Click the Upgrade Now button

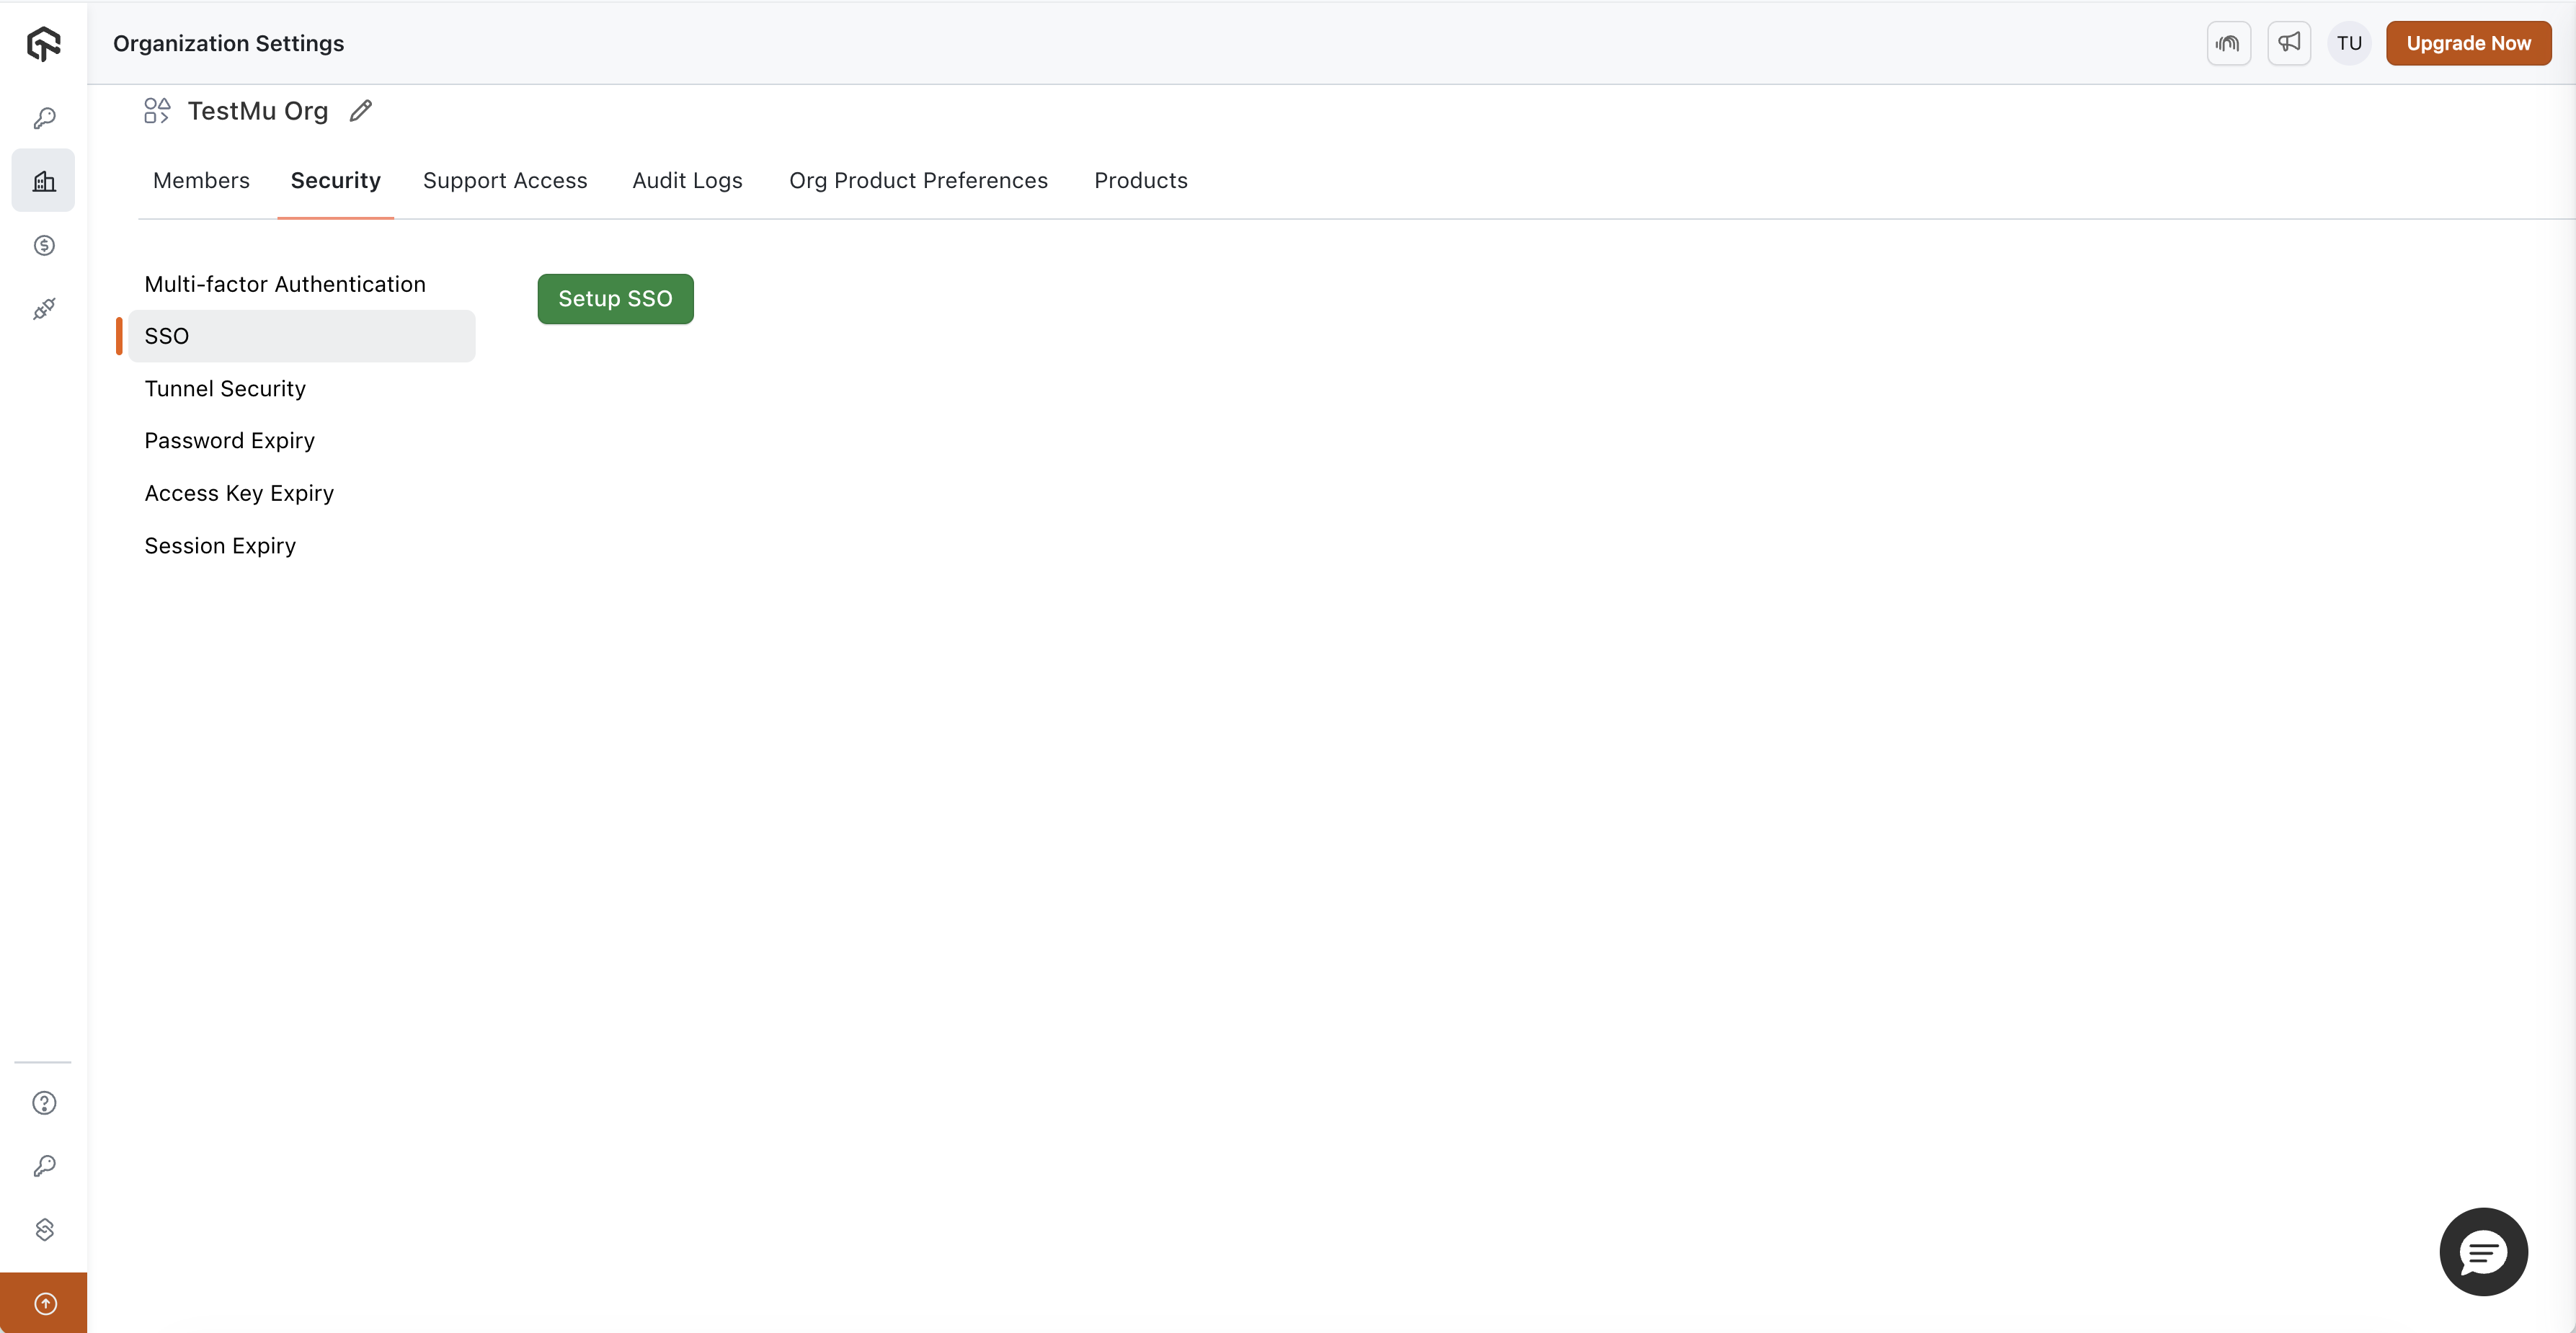click(2468, 43)
